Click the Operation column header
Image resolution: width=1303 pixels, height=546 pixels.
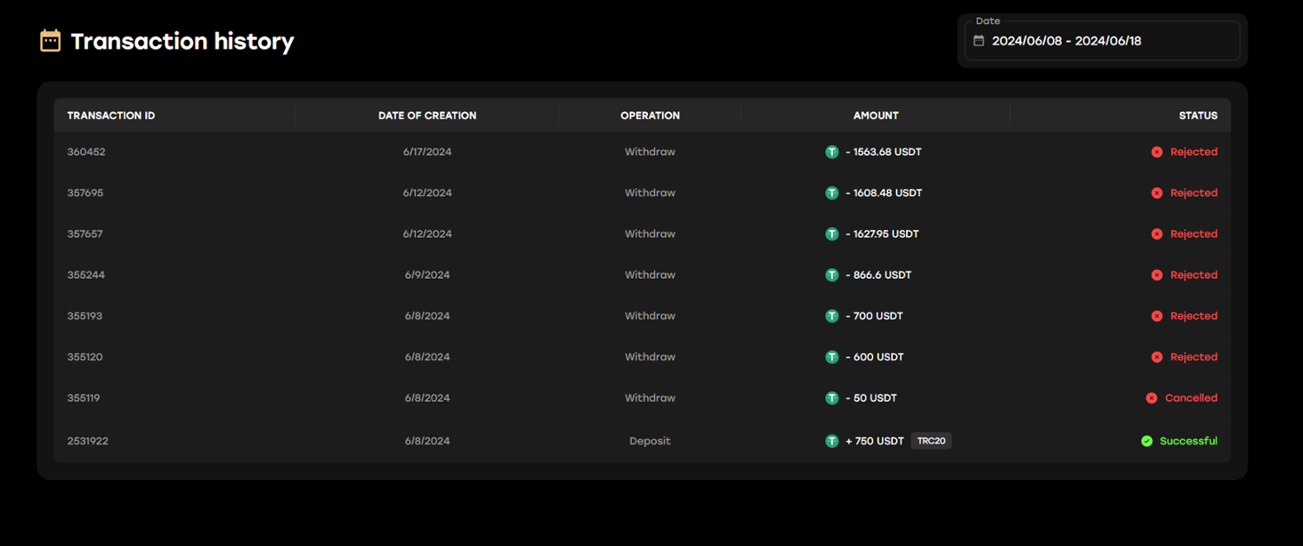click(x=650, y=115)
